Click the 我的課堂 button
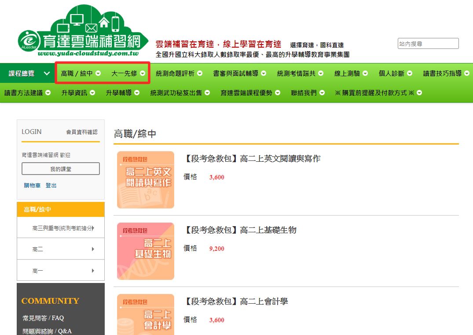This screenshot has width=473, height=335. (61, 169)
